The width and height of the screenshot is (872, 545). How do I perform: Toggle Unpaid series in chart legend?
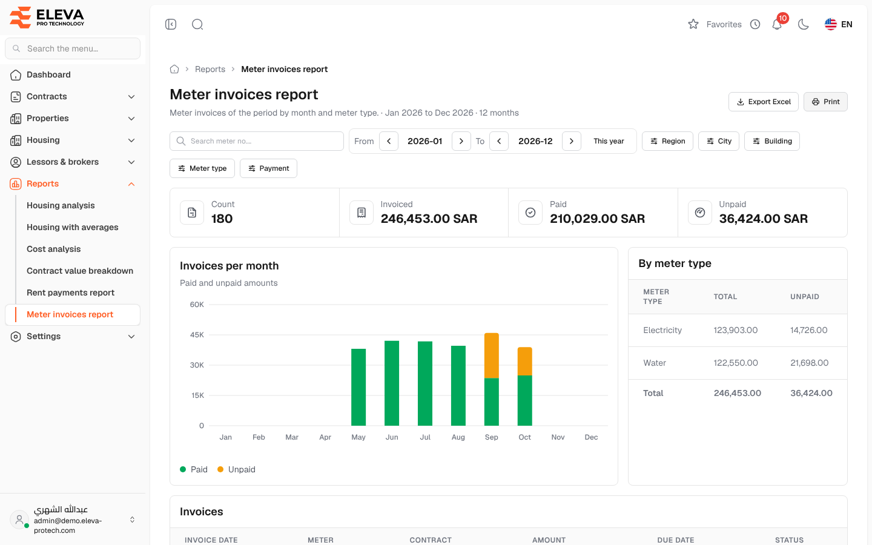236,469
